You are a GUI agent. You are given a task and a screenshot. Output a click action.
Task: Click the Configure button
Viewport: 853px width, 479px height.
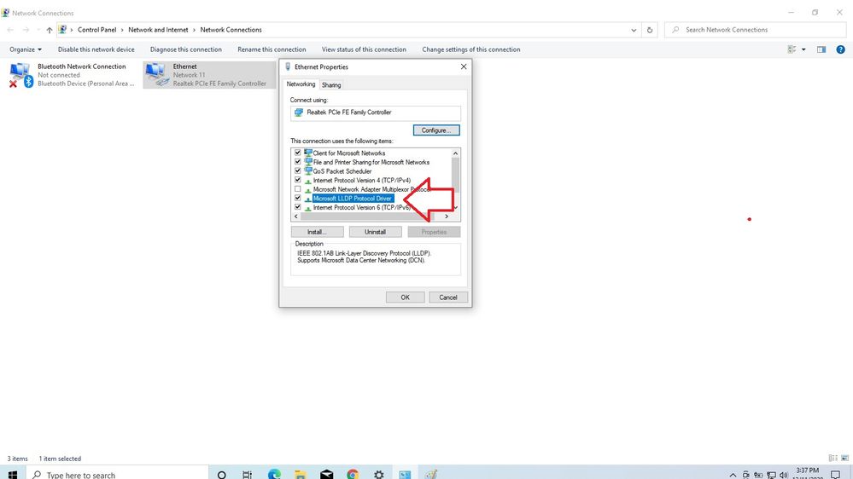tap(436, 130)
